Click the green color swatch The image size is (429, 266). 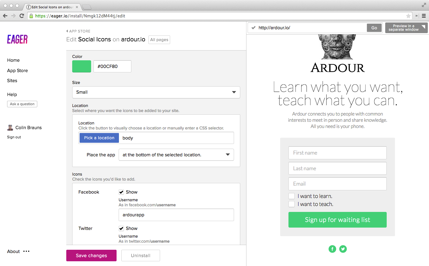[82, 66]
